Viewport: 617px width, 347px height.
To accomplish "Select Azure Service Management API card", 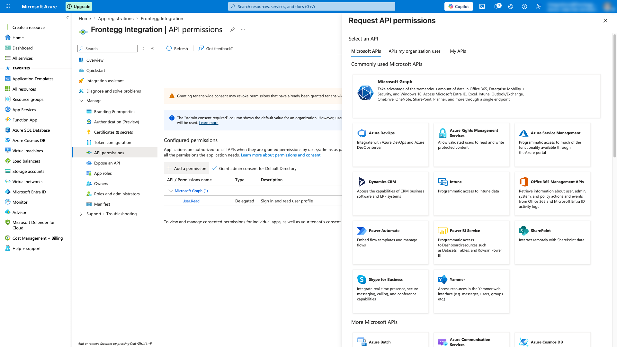I will click(x=553, y=145).
